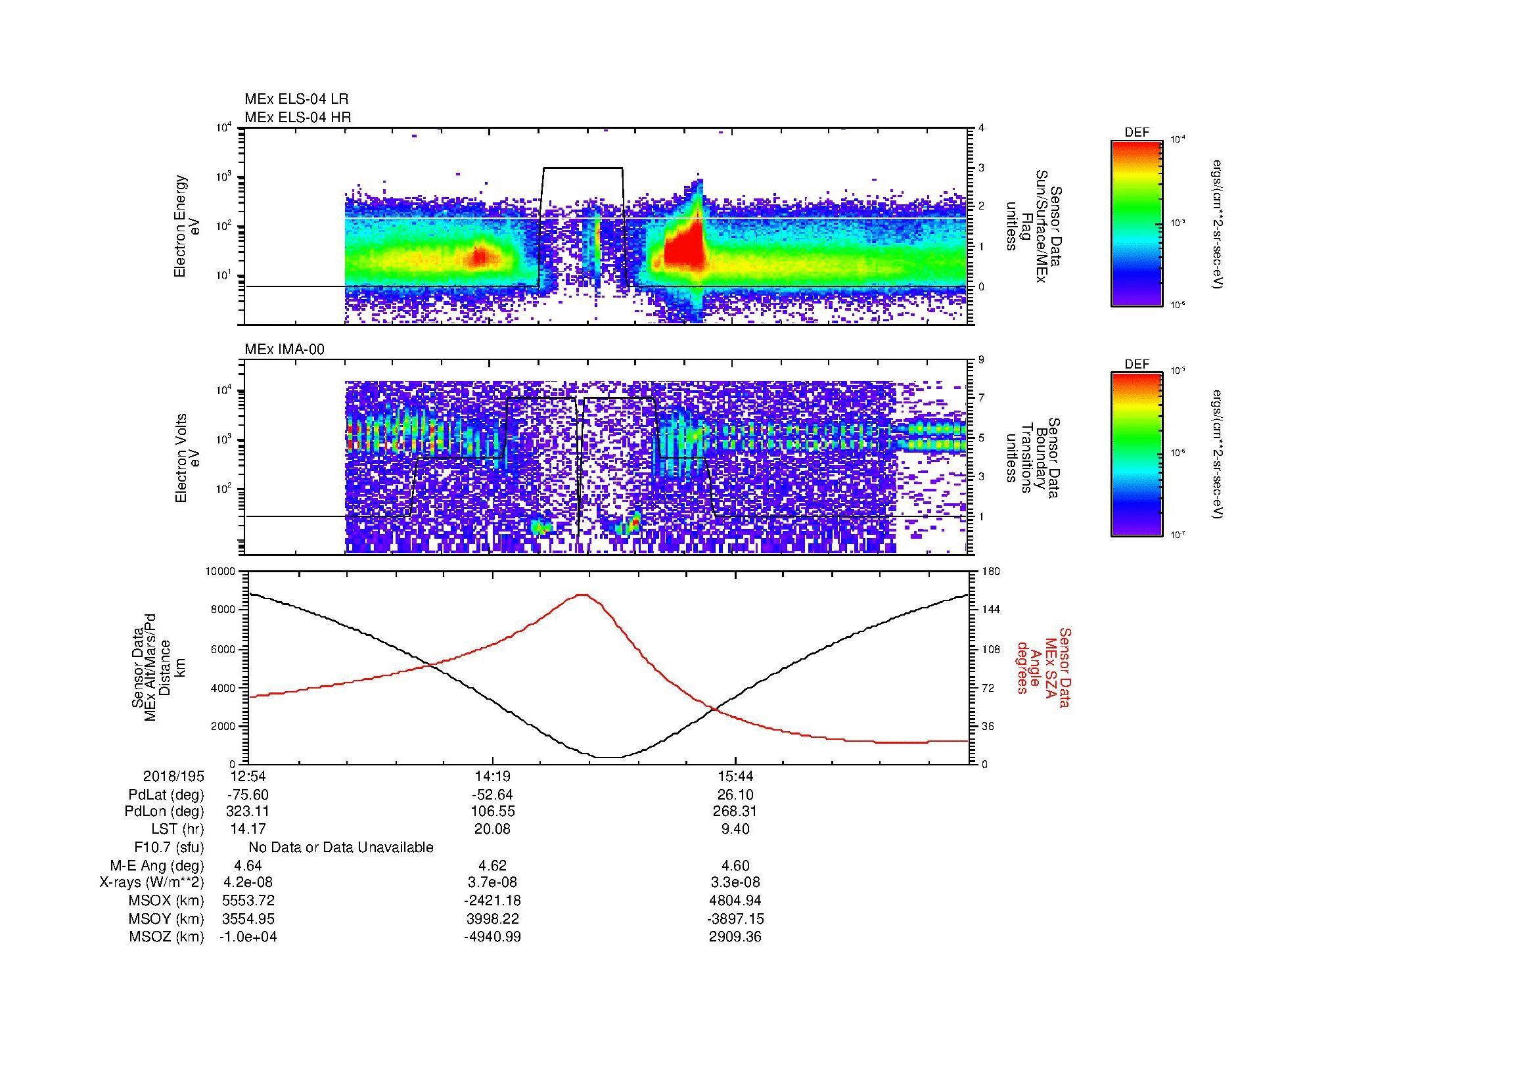Image resolution: width=1537 pixels, height=1086 pixels.
Task: Click the 'Electron Volts eV' axis label
Action: (187, 458)
